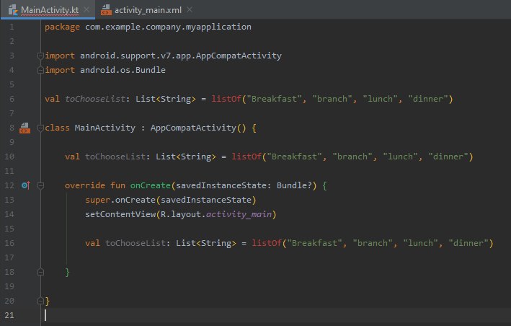Click toChooseList variable on line 16
The height and width of the screenshot is (326, 511).
point(135,243)
